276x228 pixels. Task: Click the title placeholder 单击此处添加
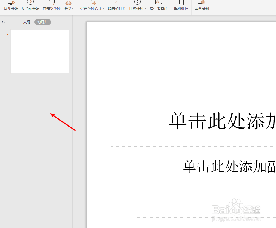coord(193,121)
